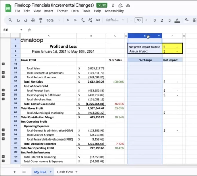Open the all sheets list
Screen dimensions: 197x176
tap(24, 172)
